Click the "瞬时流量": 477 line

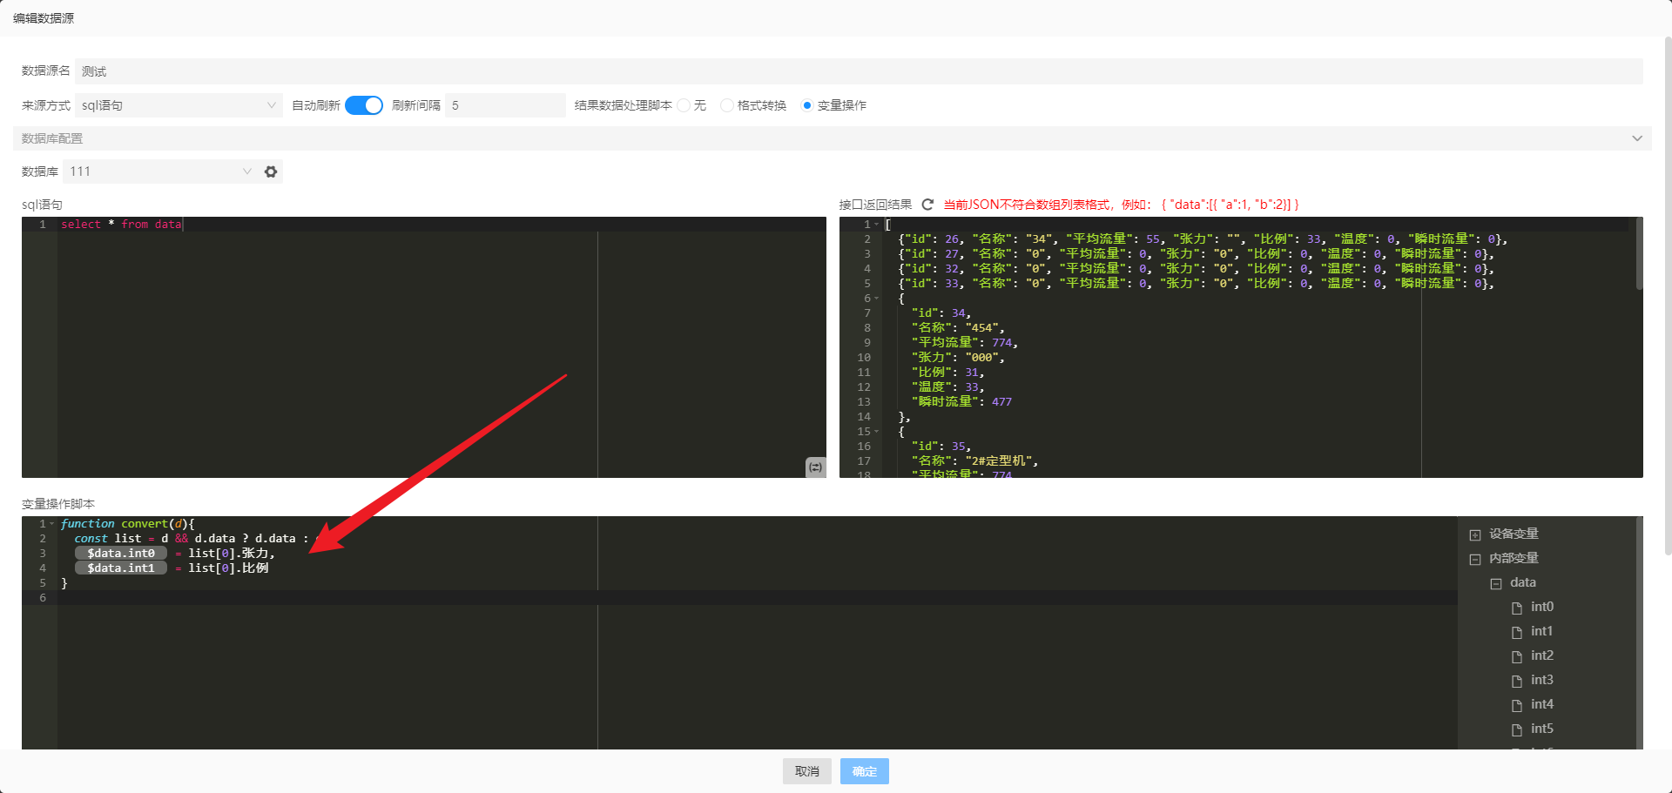[961, 402]
